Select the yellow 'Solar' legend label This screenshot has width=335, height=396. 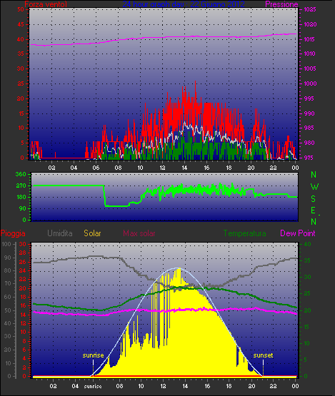point(92,233)
